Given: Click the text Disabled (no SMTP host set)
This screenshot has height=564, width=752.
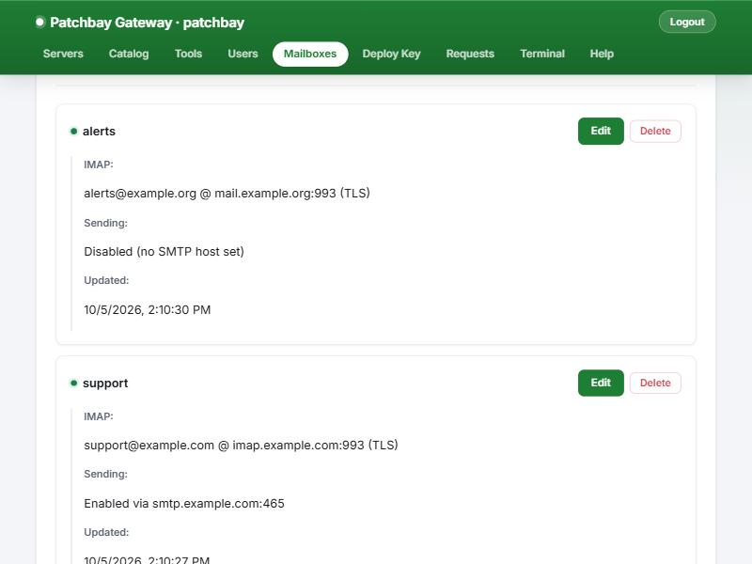Looking at the screenshot, I should click(x=164, y=252).
